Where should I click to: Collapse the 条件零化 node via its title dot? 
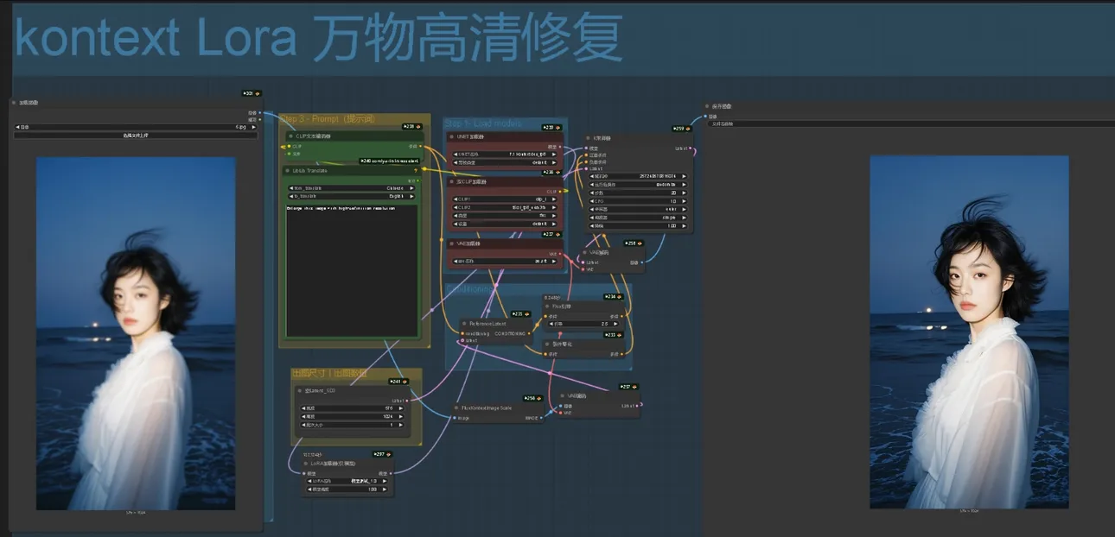point(545,344)
